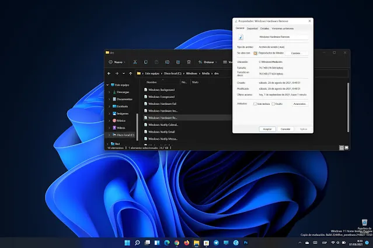
Task: Expand the Red tree node
Action: click(x=107, y=144)
